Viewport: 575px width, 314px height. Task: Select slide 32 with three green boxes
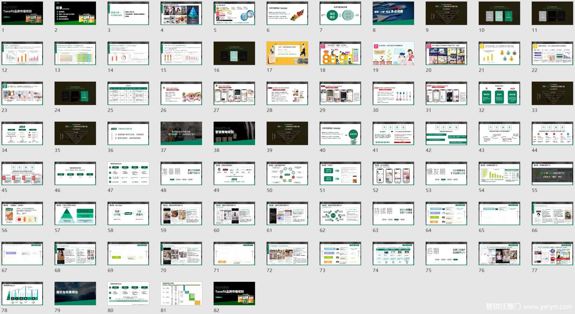point(499,93)
